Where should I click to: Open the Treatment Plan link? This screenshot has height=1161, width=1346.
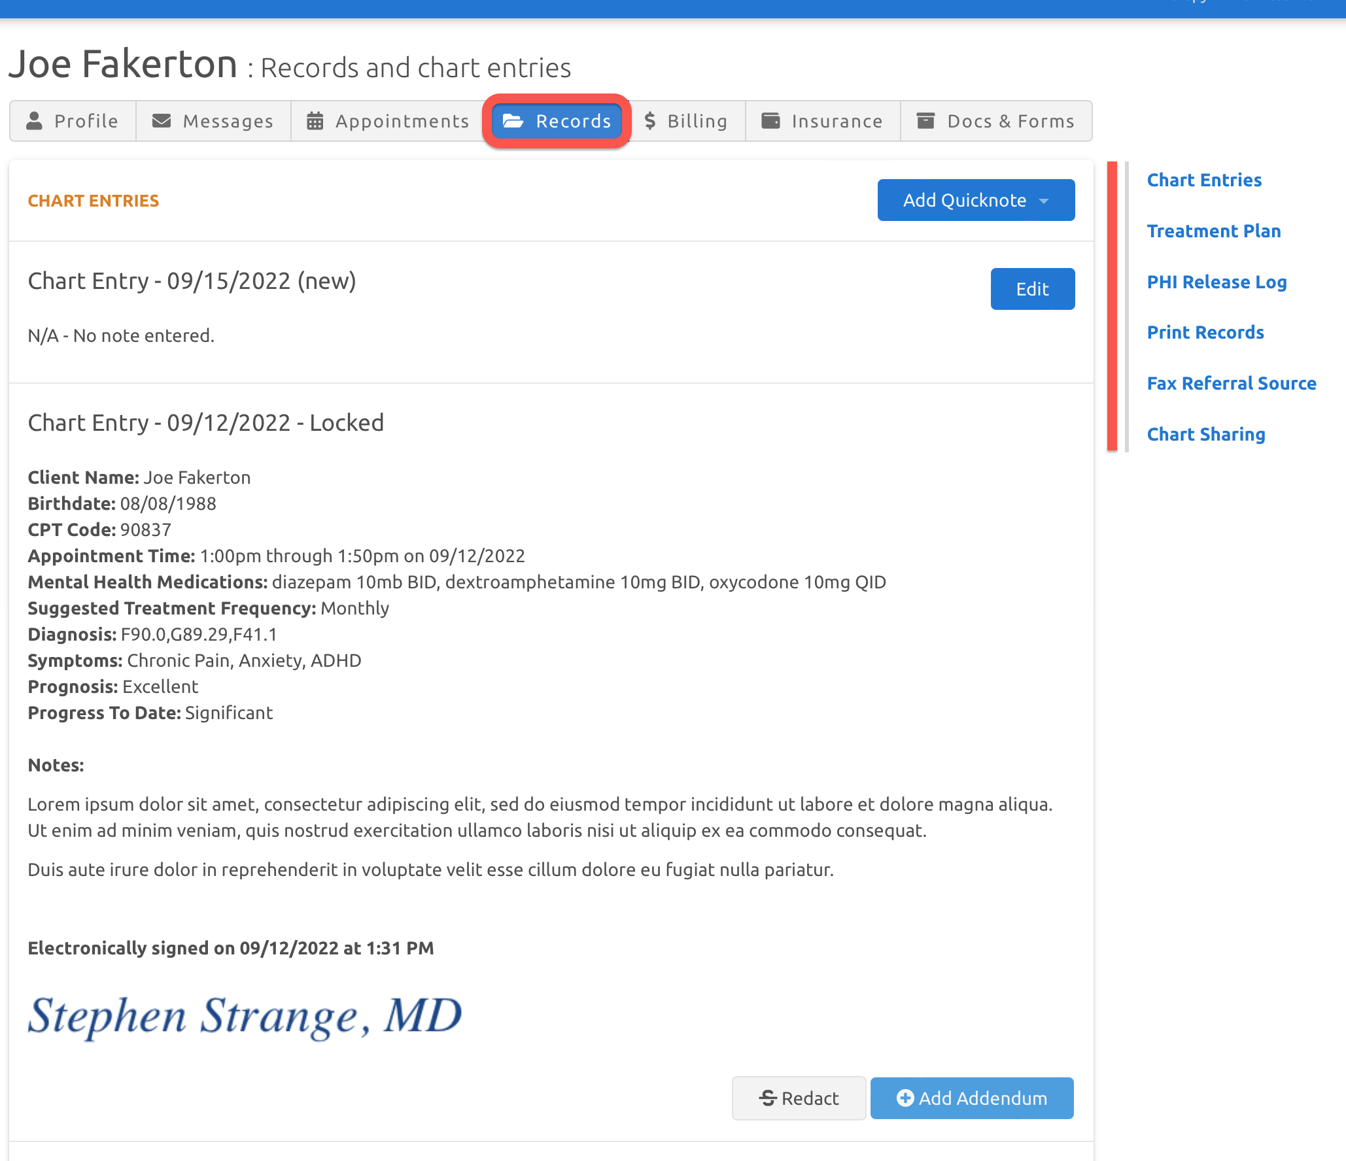click(x=1213, y=231)
